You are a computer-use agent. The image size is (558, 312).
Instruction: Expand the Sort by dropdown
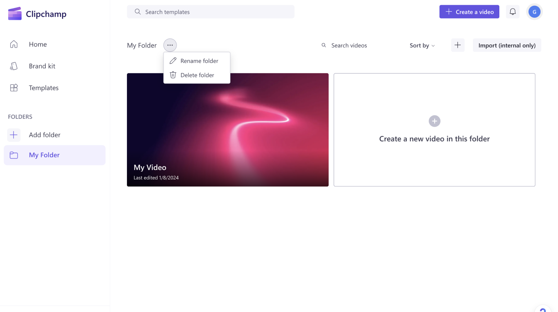tap(422, 45)
